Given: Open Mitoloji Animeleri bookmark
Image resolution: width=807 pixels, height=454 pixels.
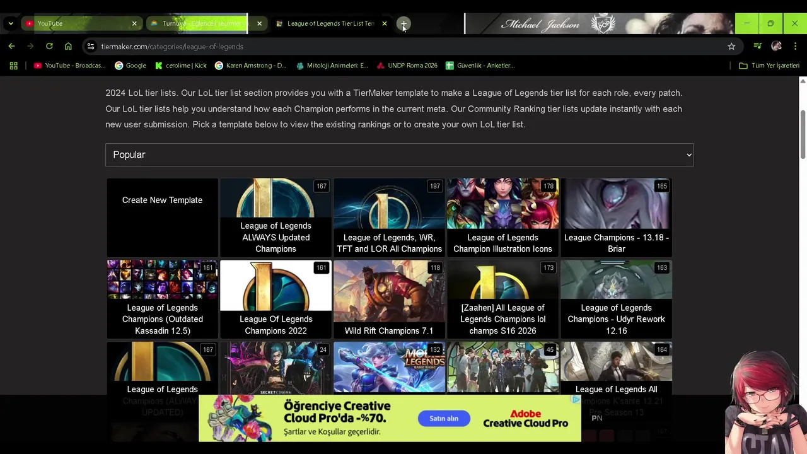Looking at the screenshot, I should 332,66.
